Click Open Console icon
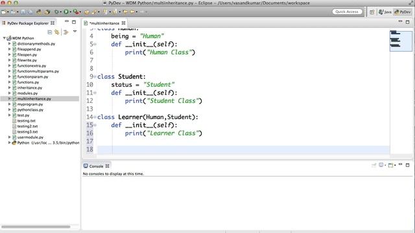Image resolution: width=415 pixels, height=233 pixels. tap(390, 165)
